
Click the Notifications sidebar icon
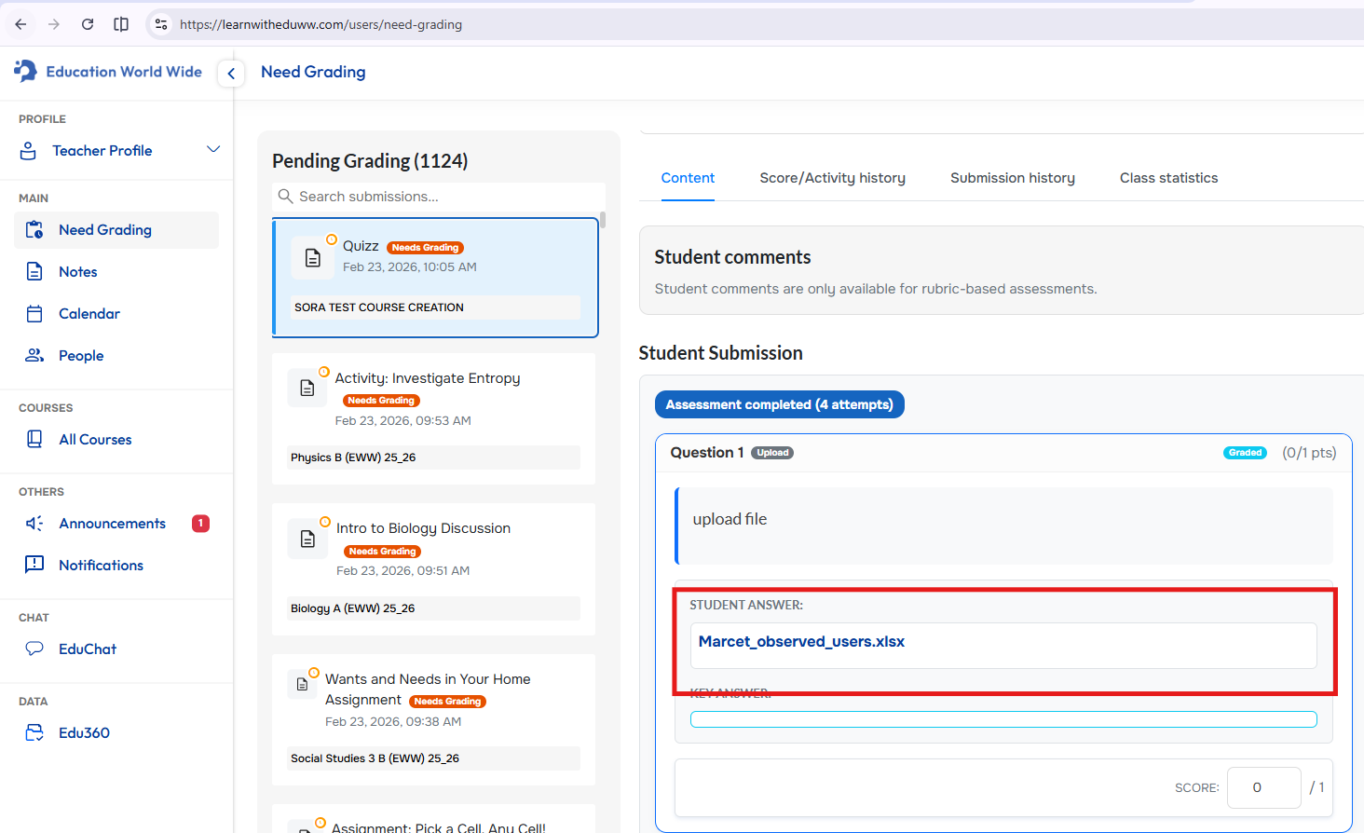pyautogui.click(x=34, y=565)
